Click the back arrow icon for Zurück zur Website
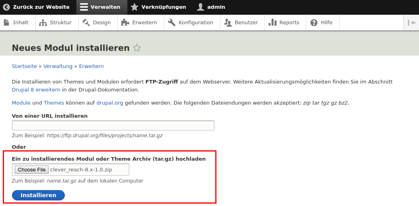This screenshot has height=206, width=419. click(6, 7)
